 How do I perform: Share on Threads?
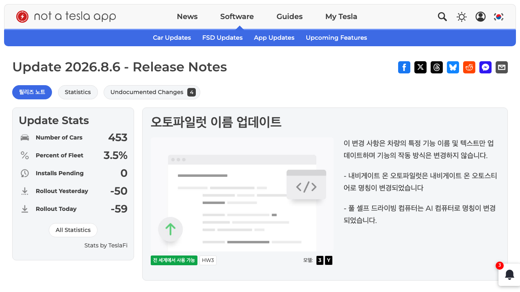[437, 67]
